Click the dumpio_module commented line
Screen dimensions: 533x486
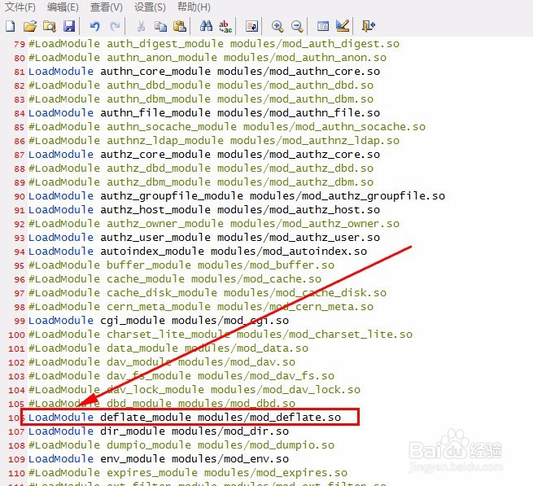pos(181,444)
